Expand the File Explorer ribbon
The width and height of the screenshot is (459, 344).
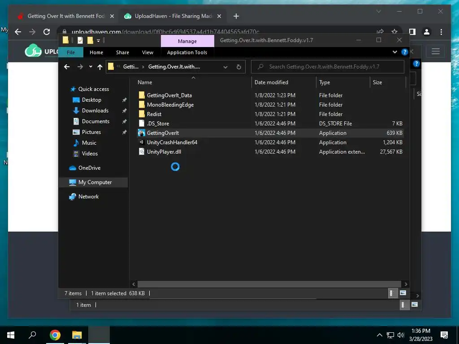pos(394,52)
